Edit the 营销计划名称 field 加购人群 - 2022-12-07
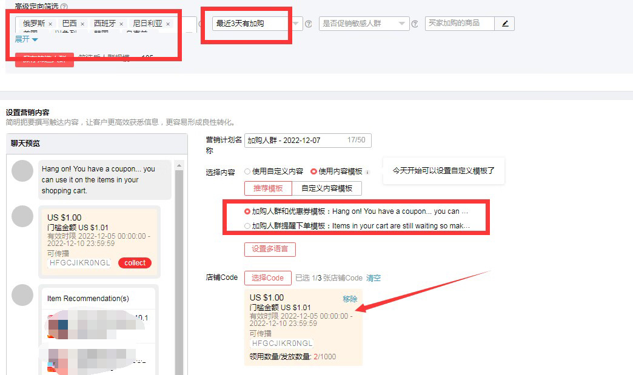 pos(307,141)
